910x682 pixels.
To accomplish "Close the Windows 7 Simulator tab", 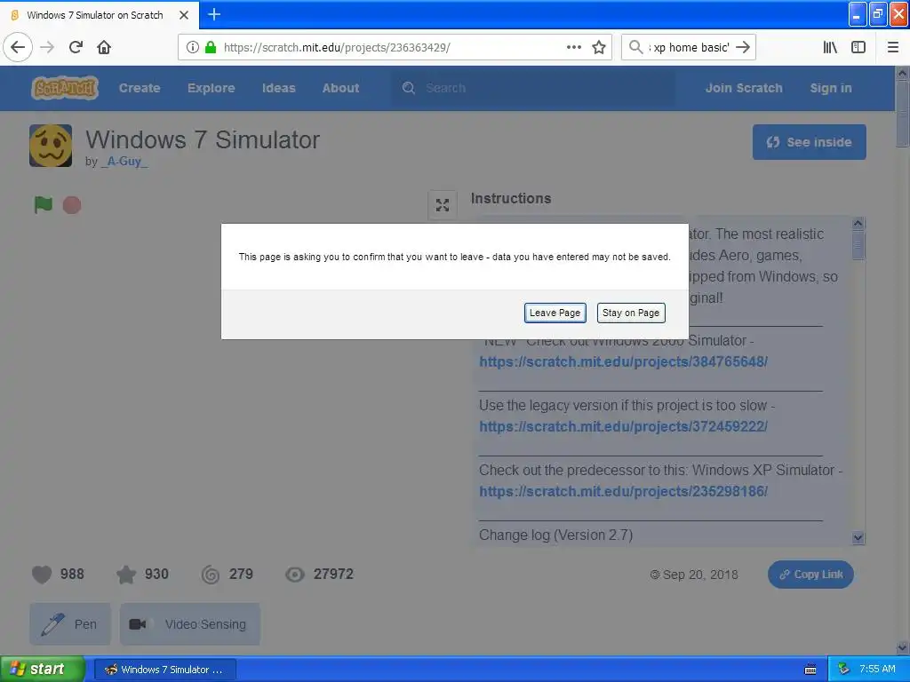I will tap(184, 15).
